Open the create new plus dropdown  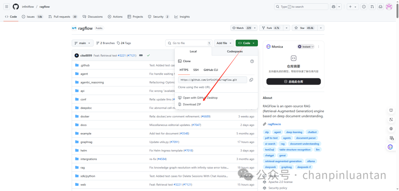352,7
